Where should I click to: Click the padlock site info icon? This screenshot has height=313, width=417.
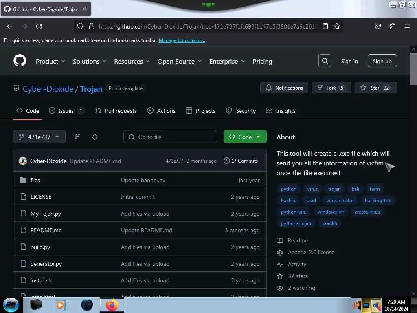click(x=92, y=26)
